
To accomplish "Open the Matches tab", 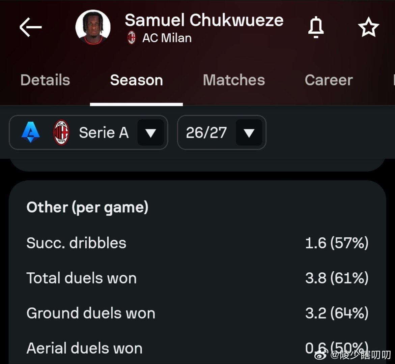I will pyautogui.click(x=234, y=80).
